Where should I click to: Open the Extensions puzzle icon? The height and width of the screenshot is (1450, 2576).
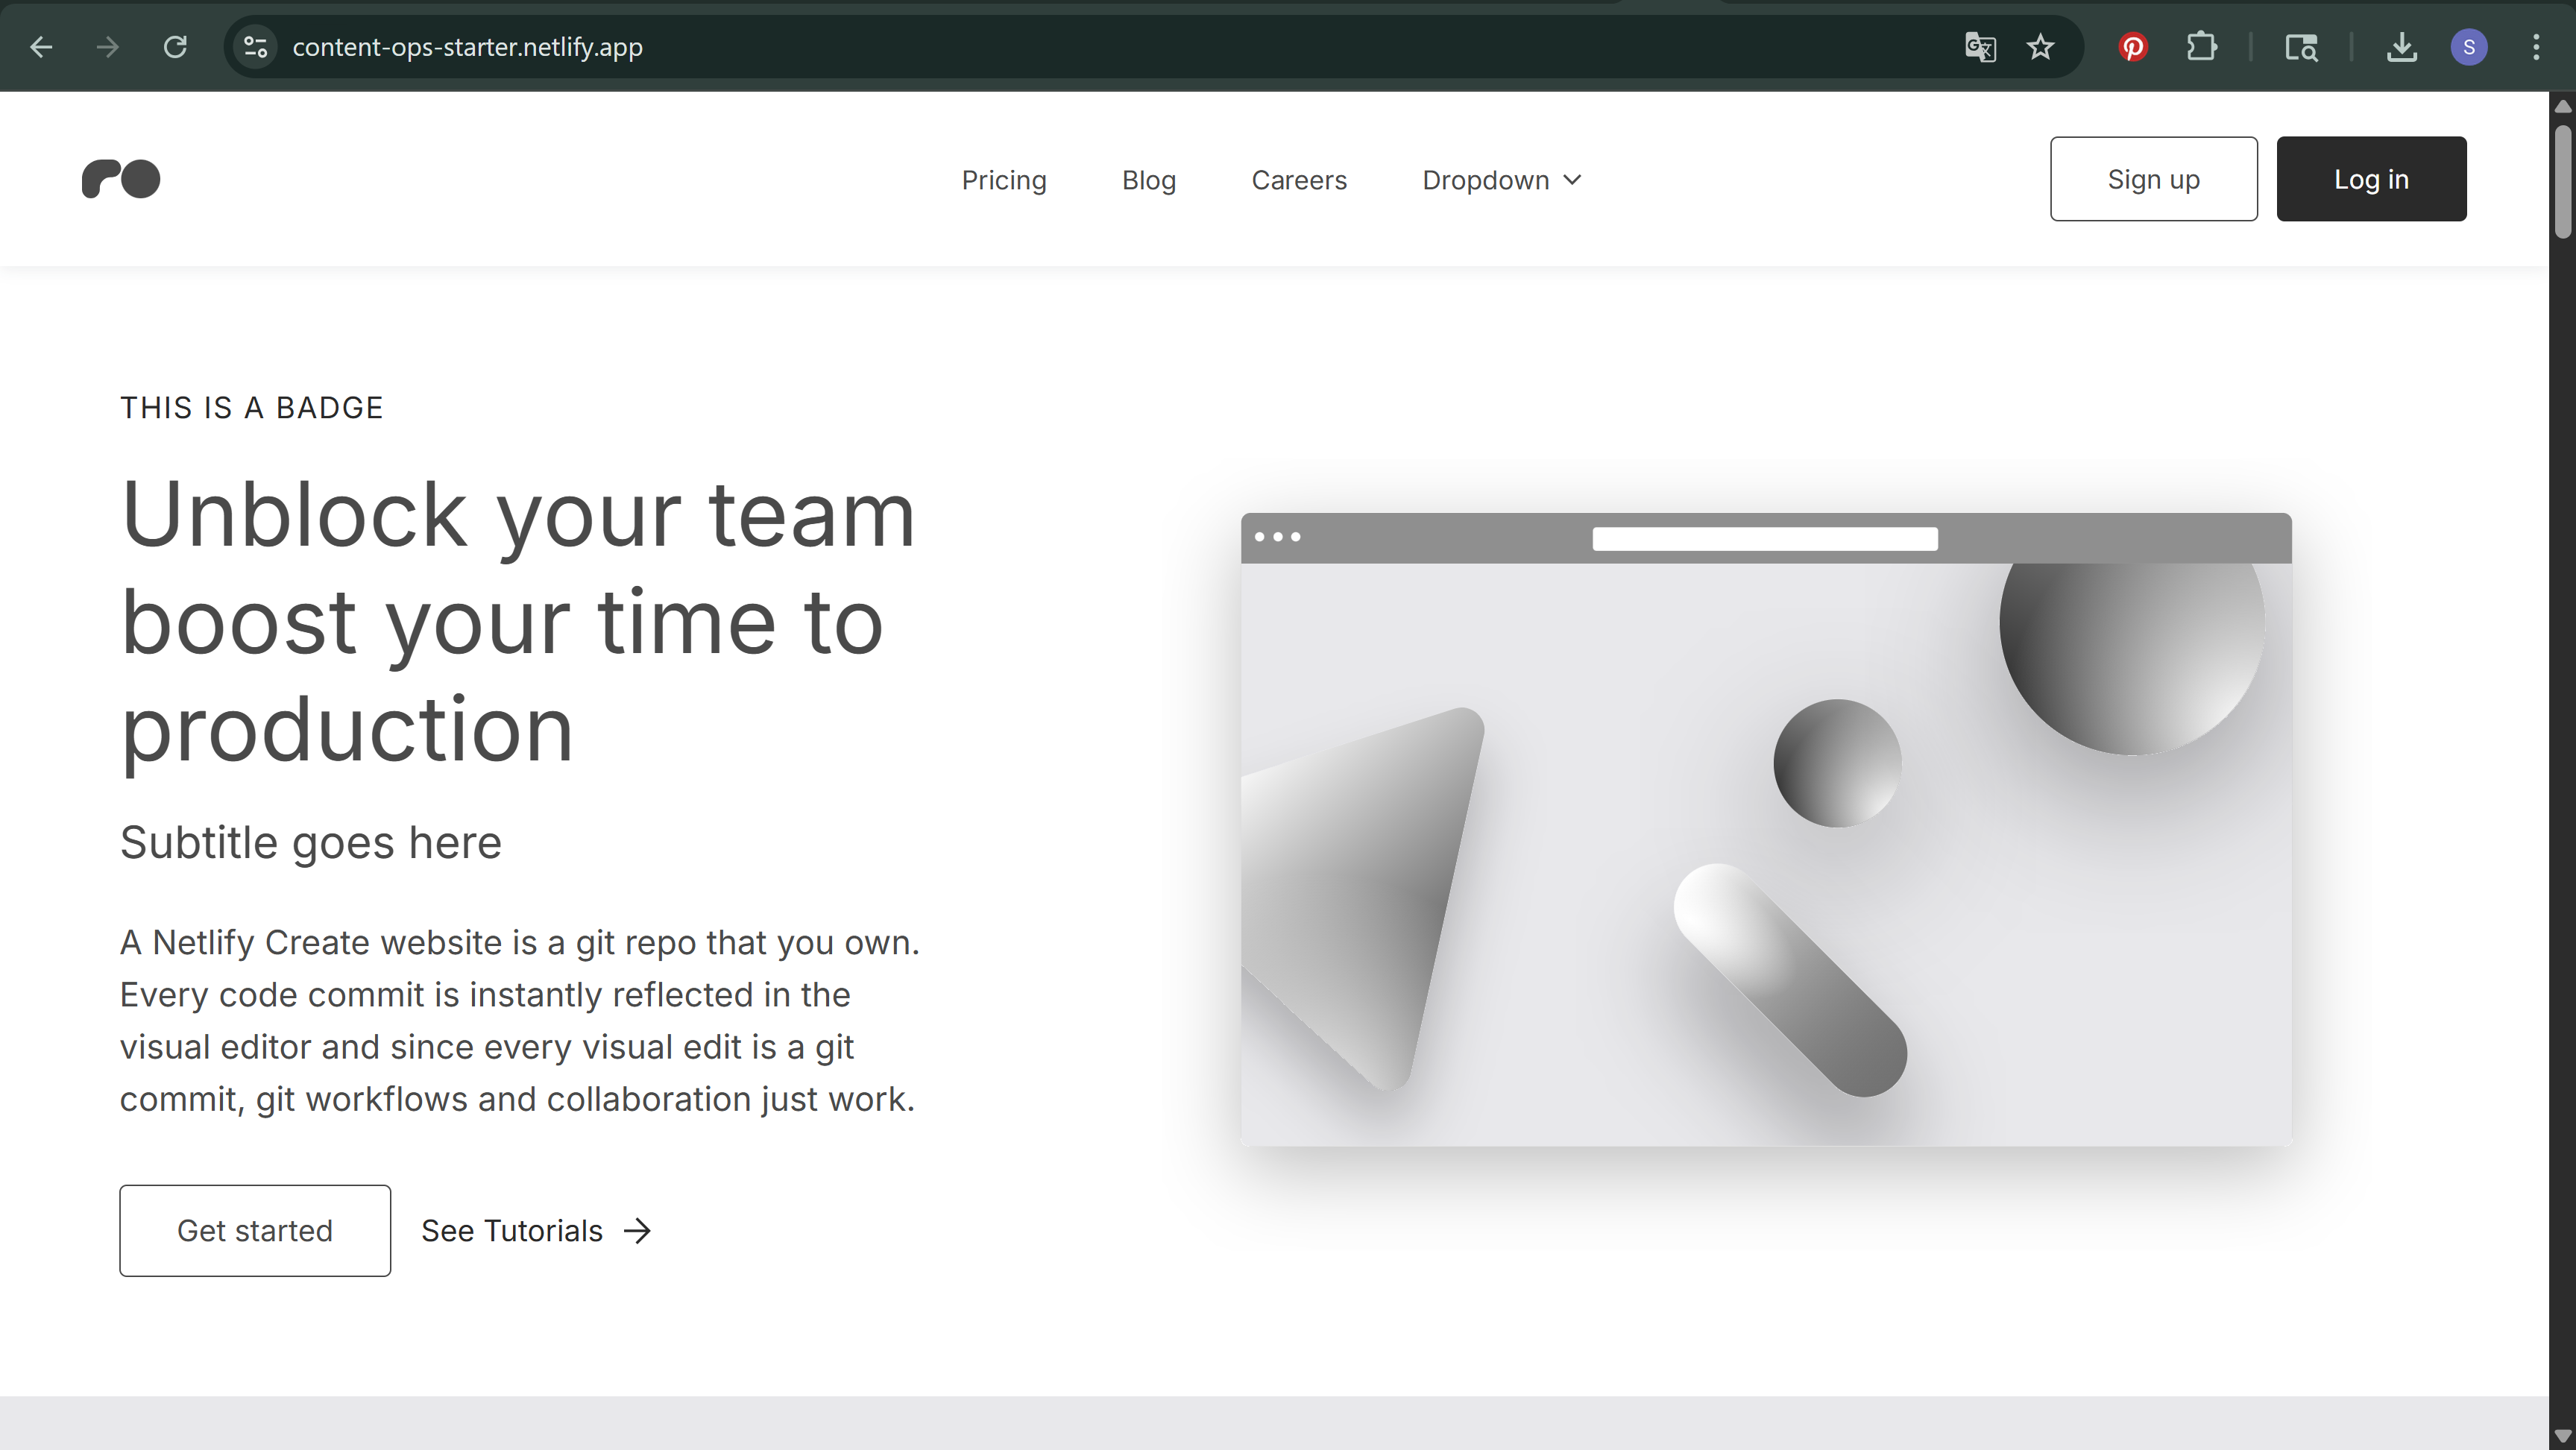click(2201, 47)
